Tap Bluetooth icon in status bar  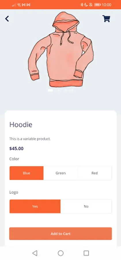click(x=82, y=5)
